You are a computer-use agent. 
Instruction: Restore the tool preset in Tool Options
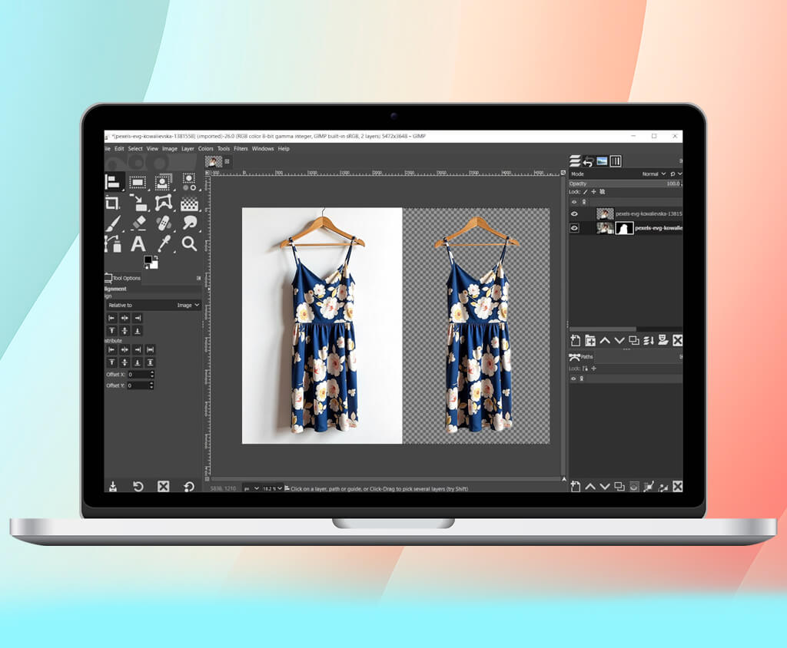138,487
